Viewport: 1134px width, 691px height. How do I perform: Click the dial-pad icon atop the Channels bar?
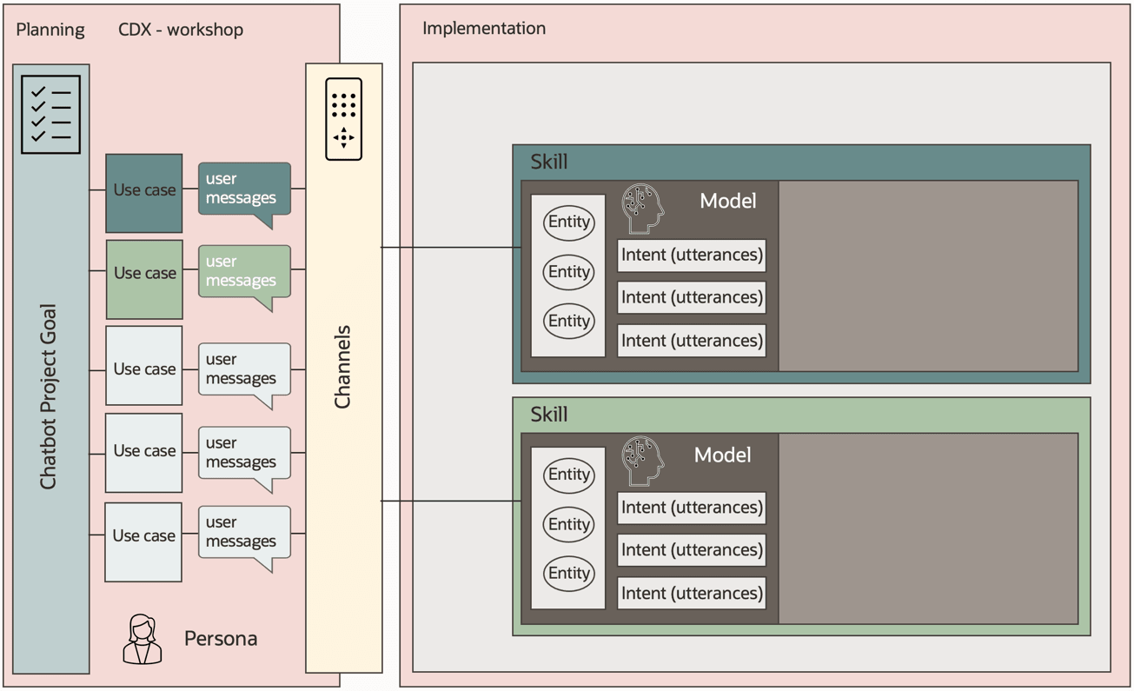click(343, 119)
